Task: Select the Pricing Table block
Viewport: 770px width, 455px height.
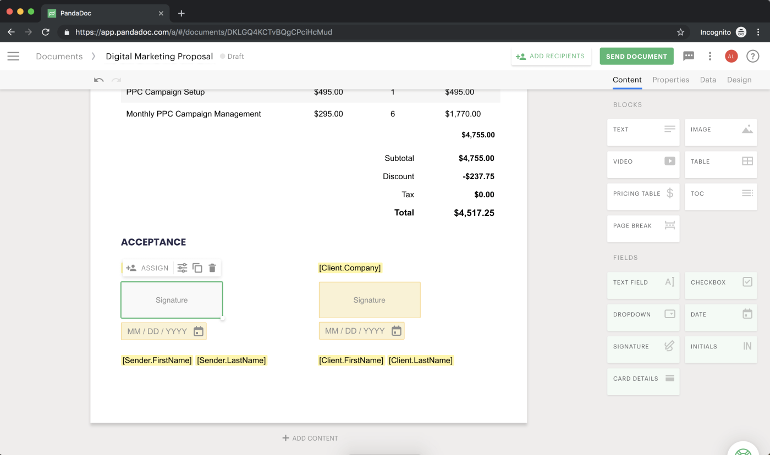Action: pos(643,196)
